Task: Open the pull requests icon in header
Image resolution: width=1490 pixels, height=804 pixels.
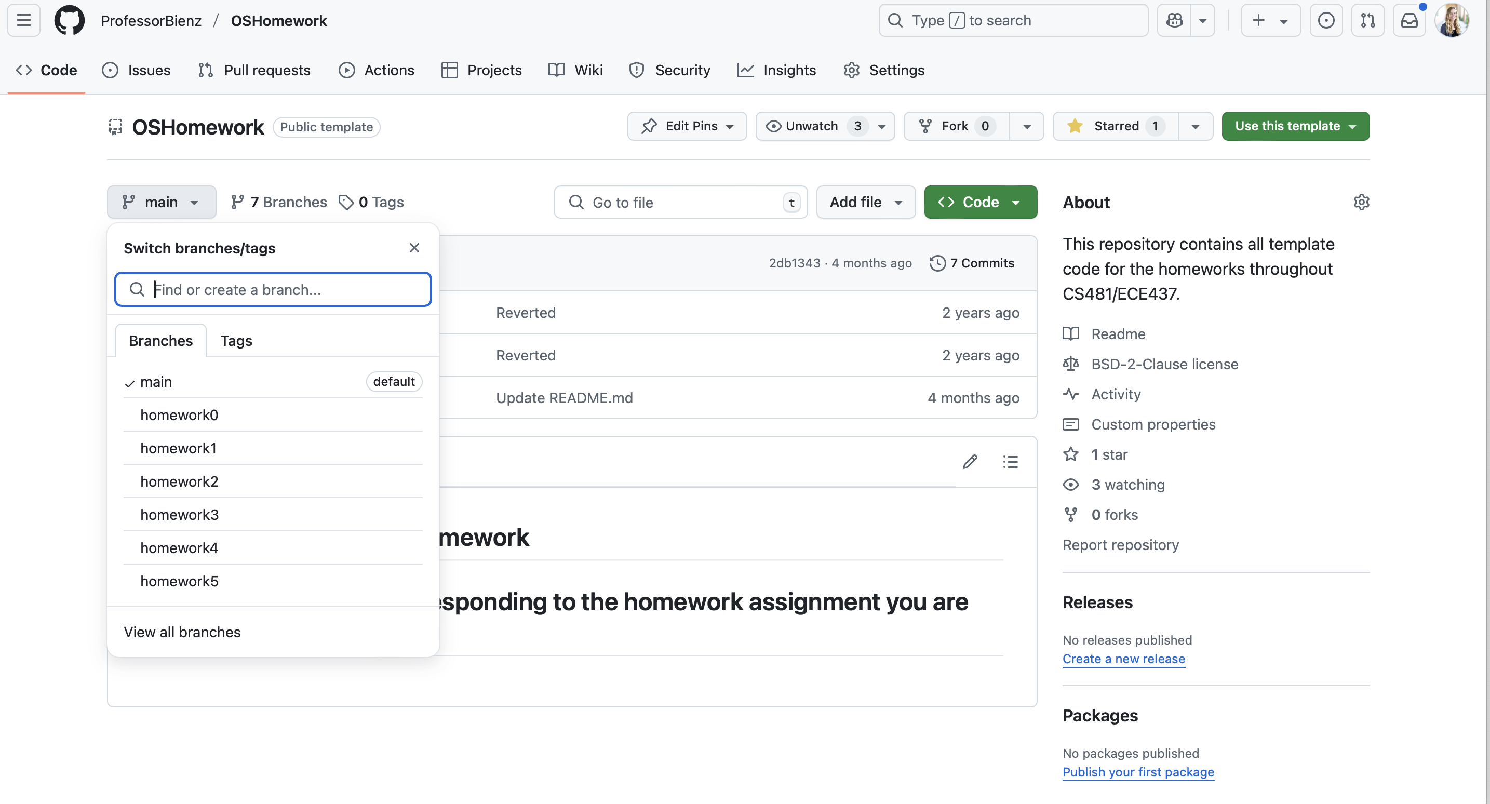Action: click(x=1367, y=21)
